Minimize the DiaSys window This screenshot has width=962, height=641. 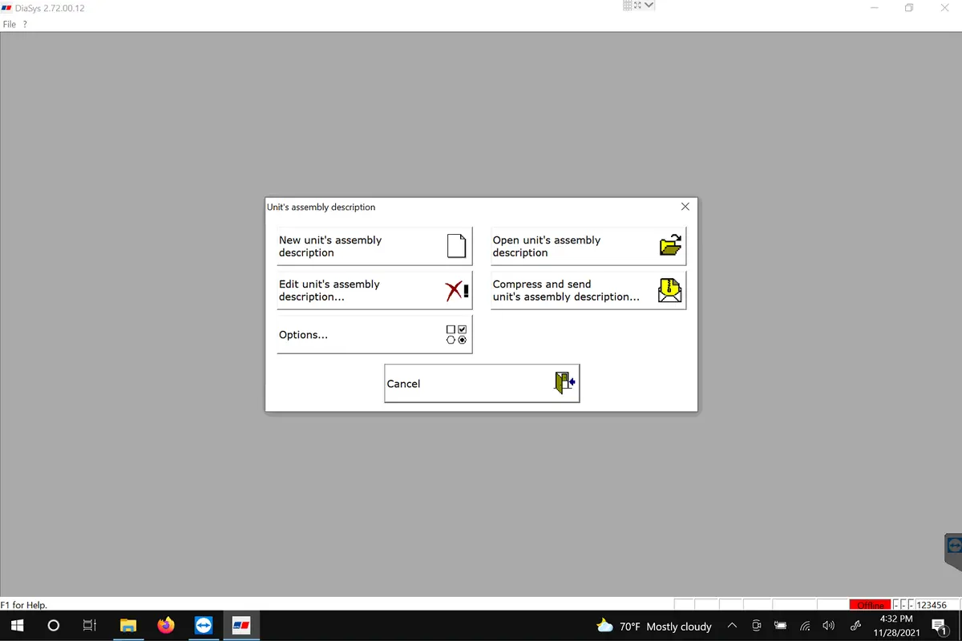pos(874,8)
